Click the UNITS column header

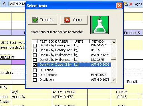81,41
